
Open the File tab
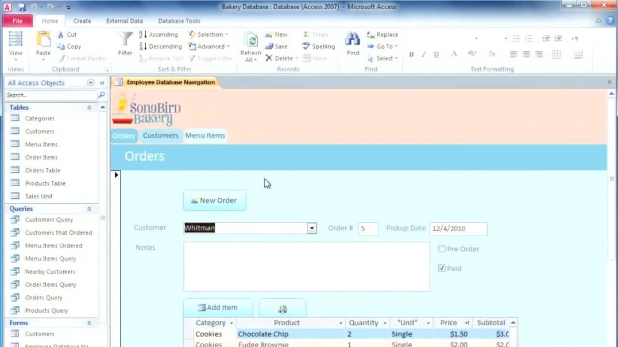18,21
